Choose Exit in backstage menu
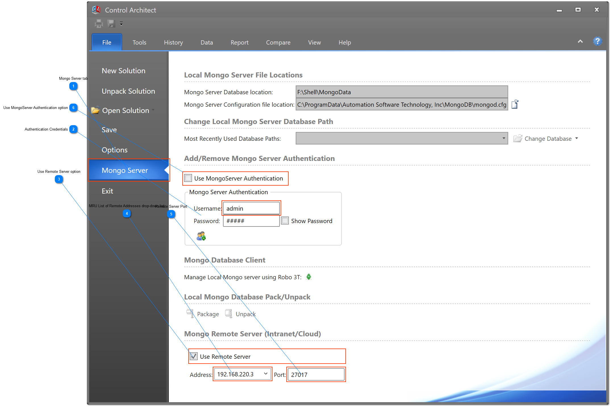 pyautogui.click(x=107, y=191)
